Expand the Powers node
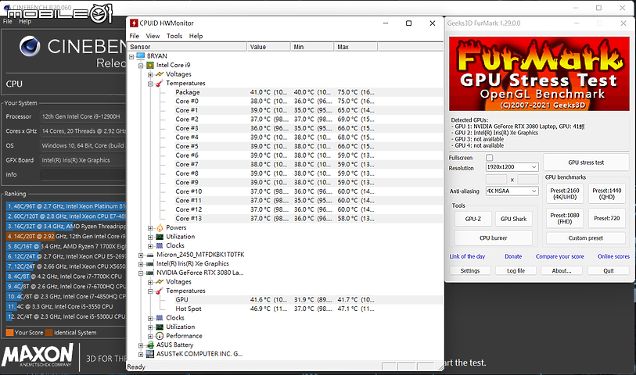The image size is (636, 375). pos(150,228)
